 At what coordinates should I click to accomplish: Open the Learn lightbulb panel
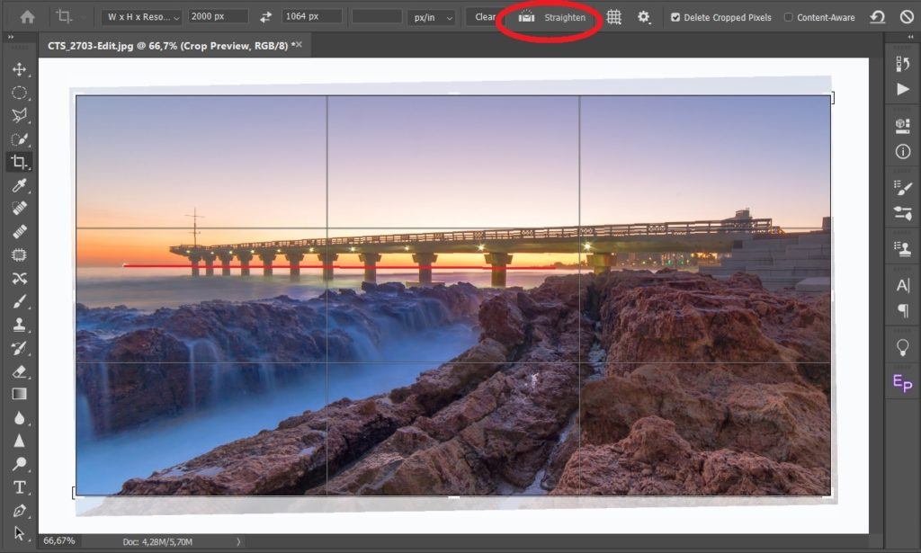[902, 347]
